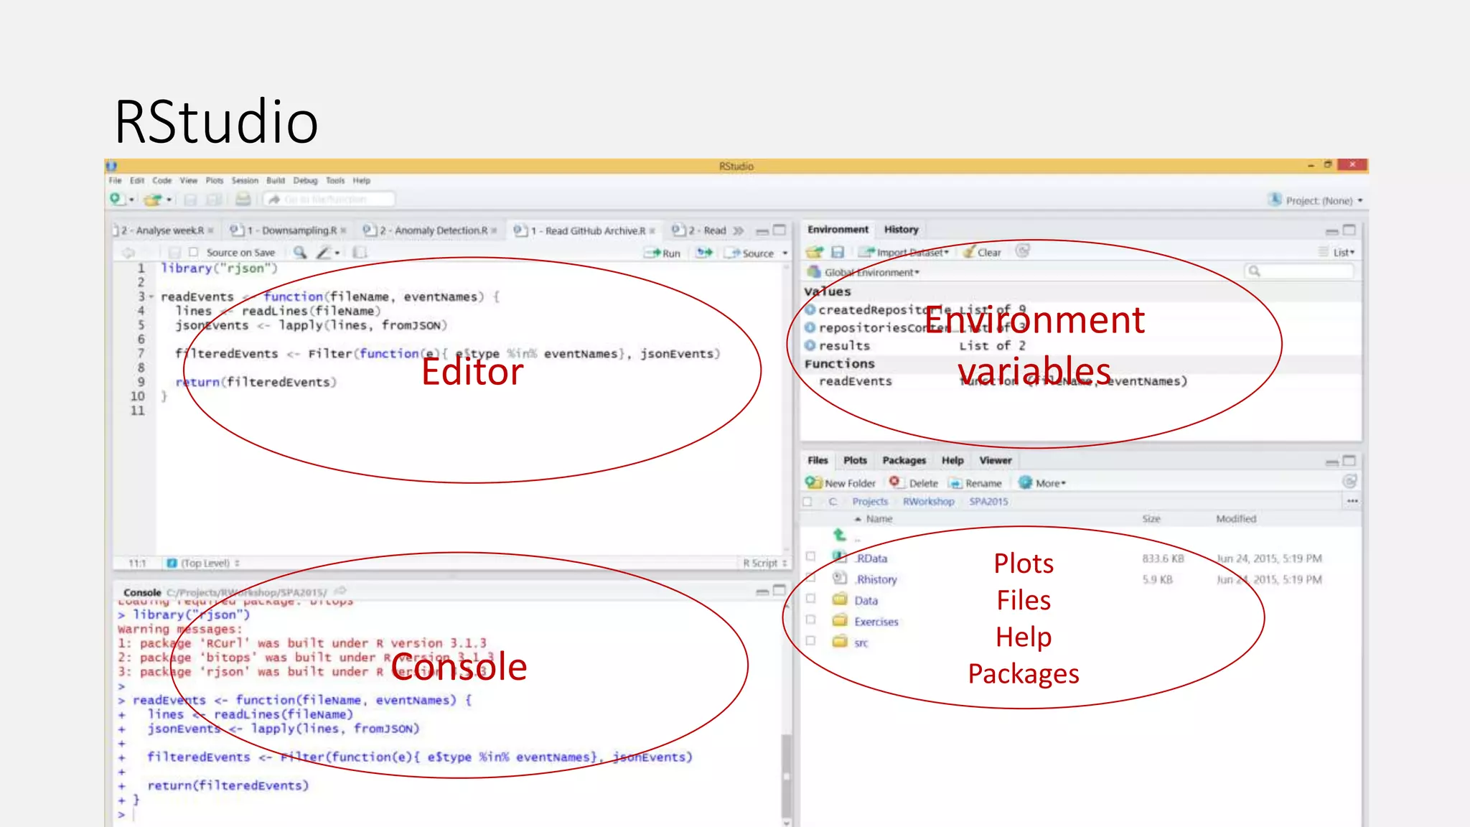Open the Project: (None) dropdown

pyautogui.click(x=1316, y=200)
